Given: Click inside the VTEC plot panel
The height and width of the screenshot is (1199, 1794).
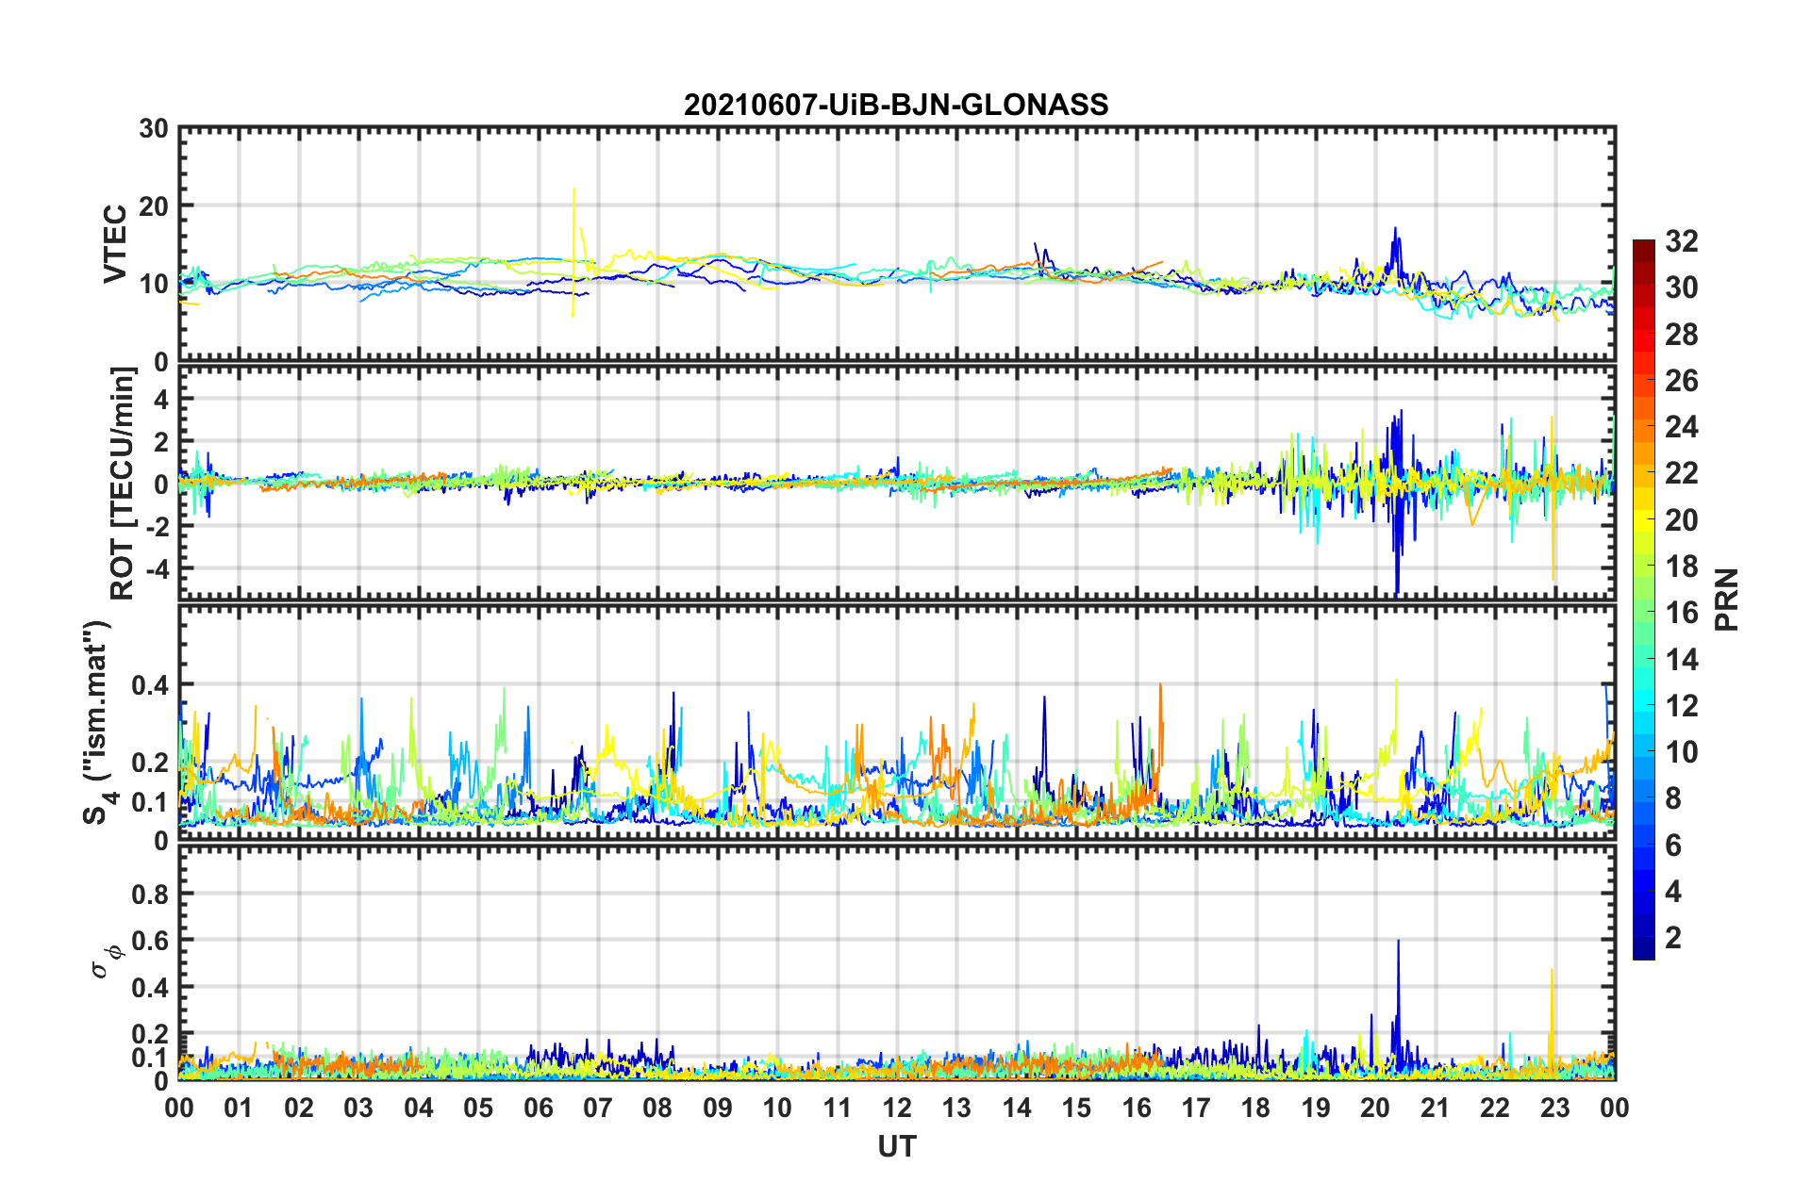Looking at the screenshot, I should point(897,243).
